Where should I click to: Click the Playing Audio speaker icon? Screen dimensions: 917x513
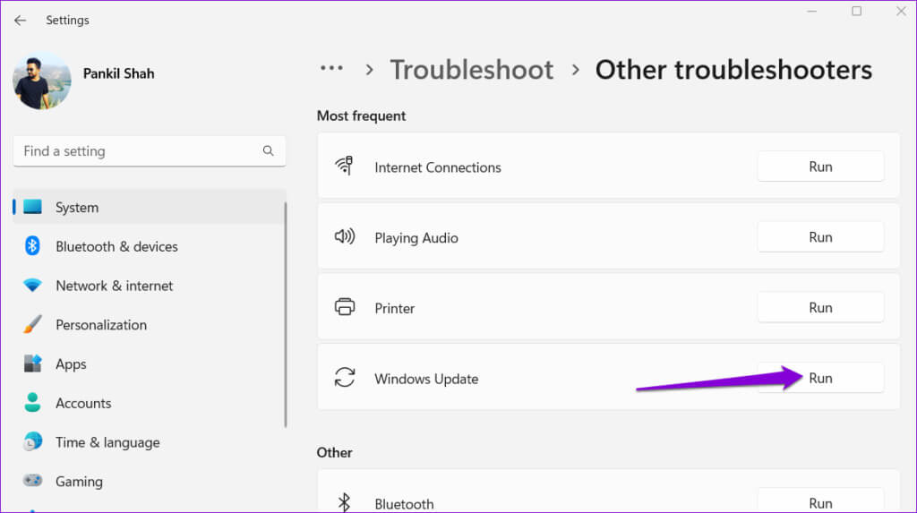tap(345, 236)
